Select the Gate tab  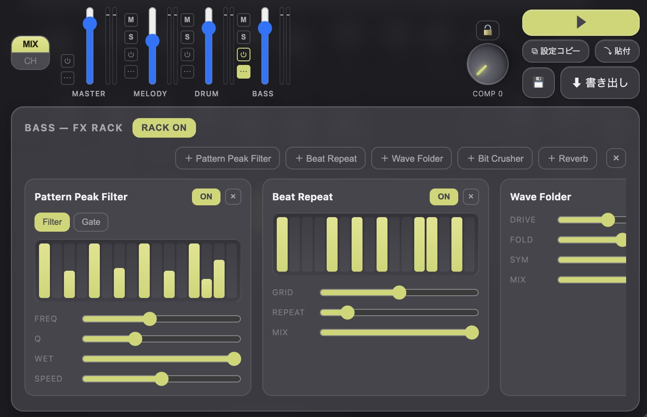[x=91, y=222]
